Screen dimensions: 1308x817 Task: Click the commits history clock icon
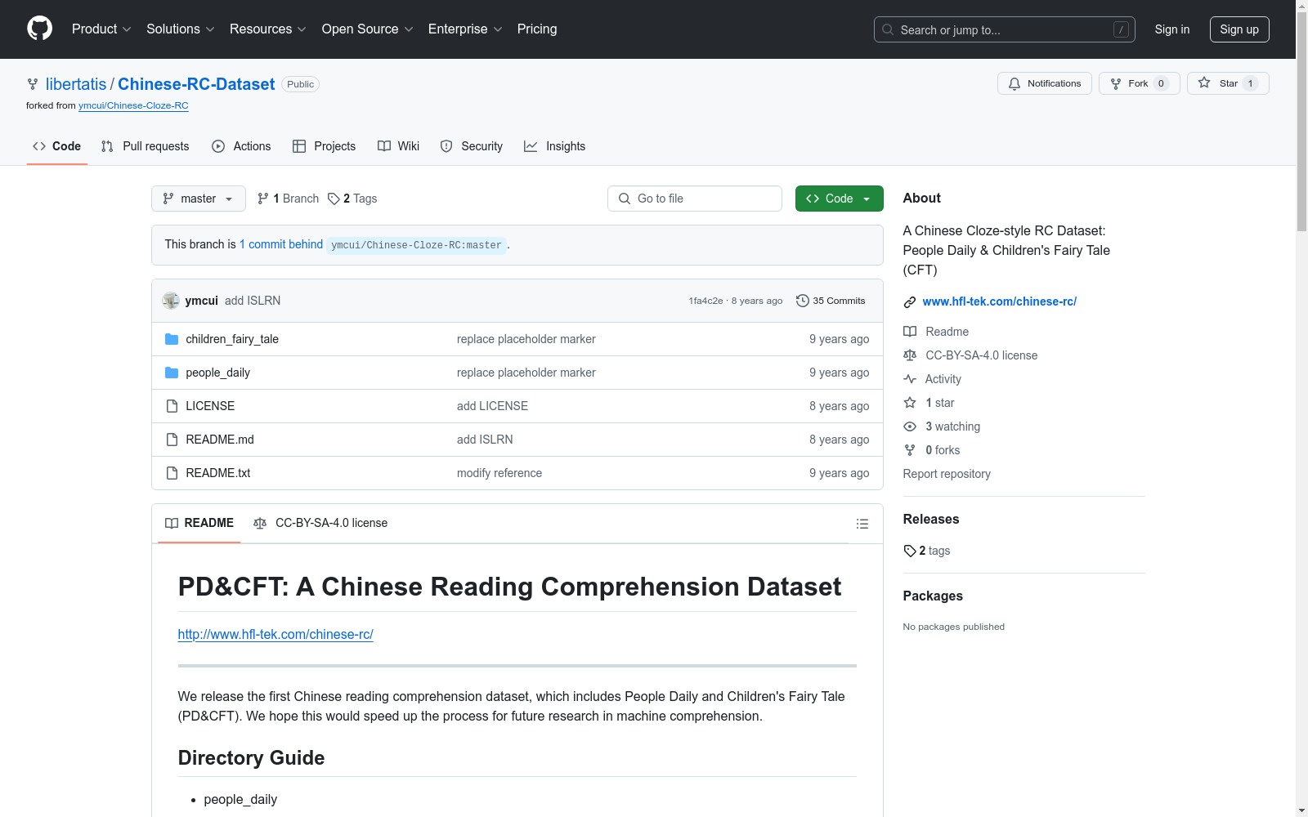point(803,301)
